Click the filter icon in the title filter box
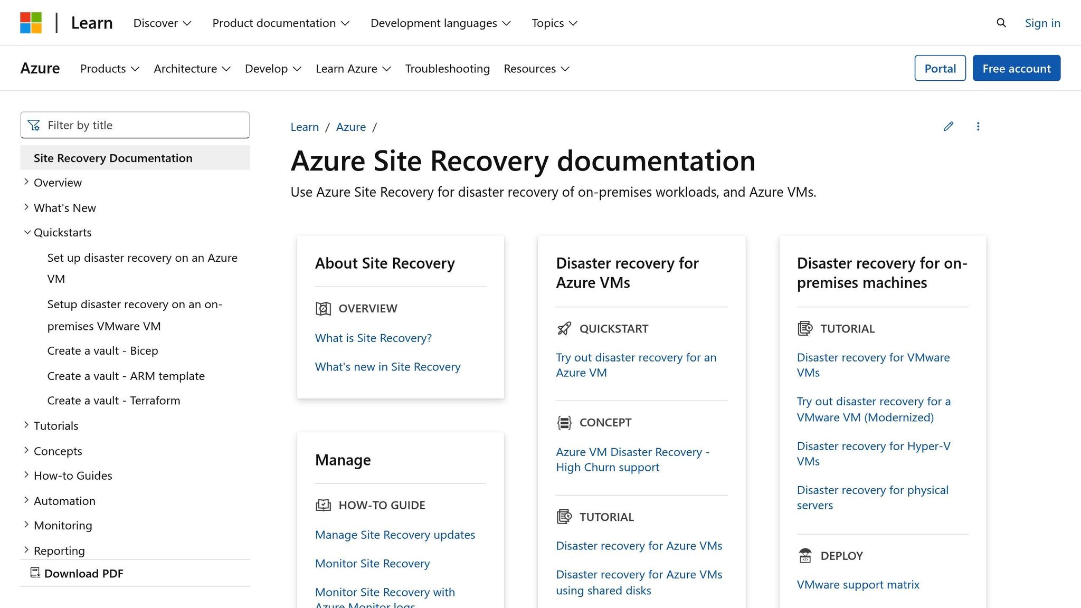Screen dimensions: 1081x608 (34, 125)
